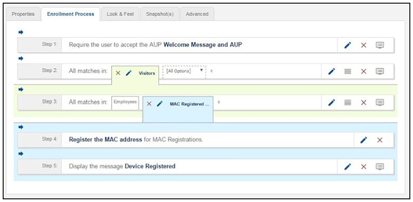Screen dimensions: 413x202
Task: Edit the MAC Registered branch pencil icon
Action: click(x=160, y=104)
